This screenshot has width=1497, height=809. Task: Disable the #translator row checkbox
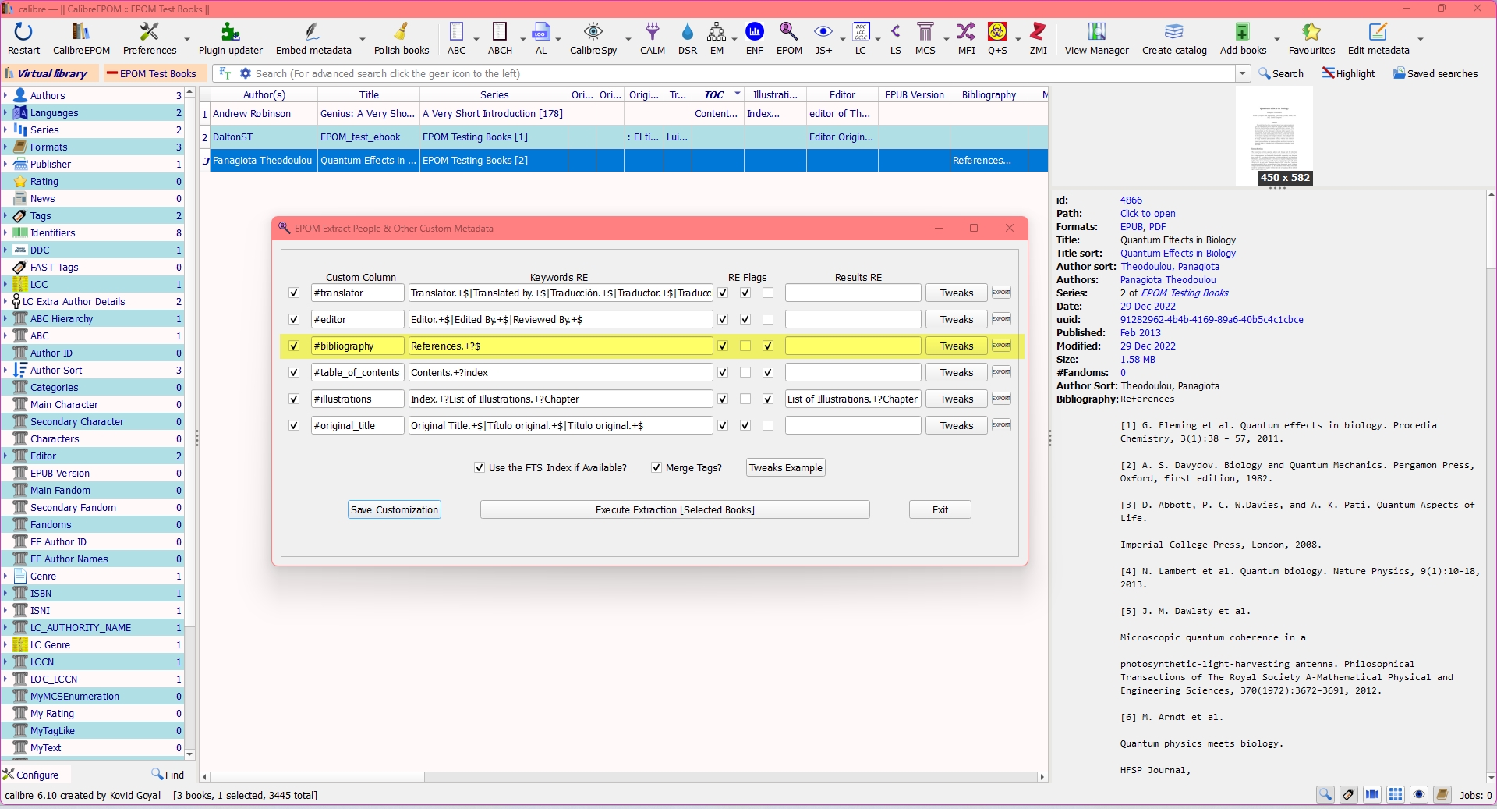coord(294,293)
